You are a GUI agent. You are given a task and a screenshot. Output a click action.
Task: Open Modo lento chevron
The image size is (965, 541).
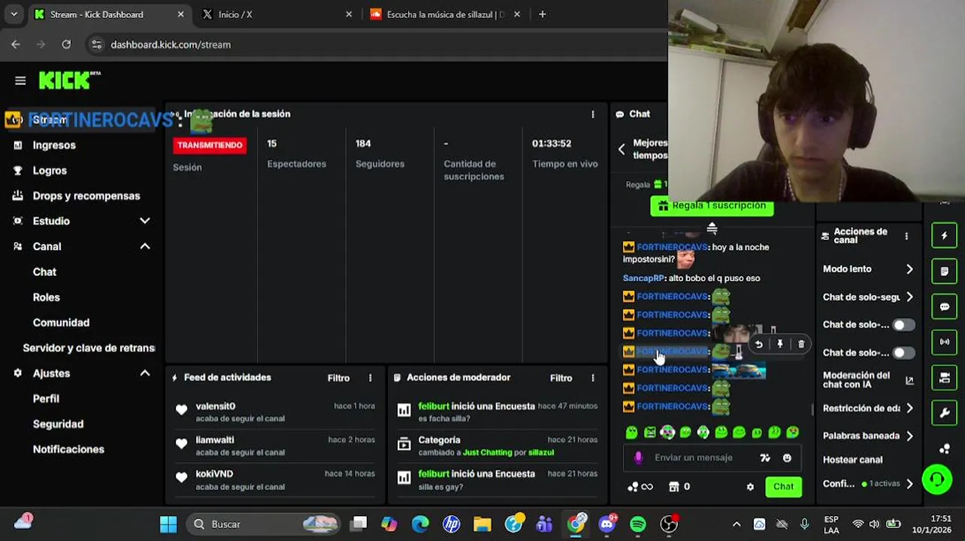coord(909,269)
